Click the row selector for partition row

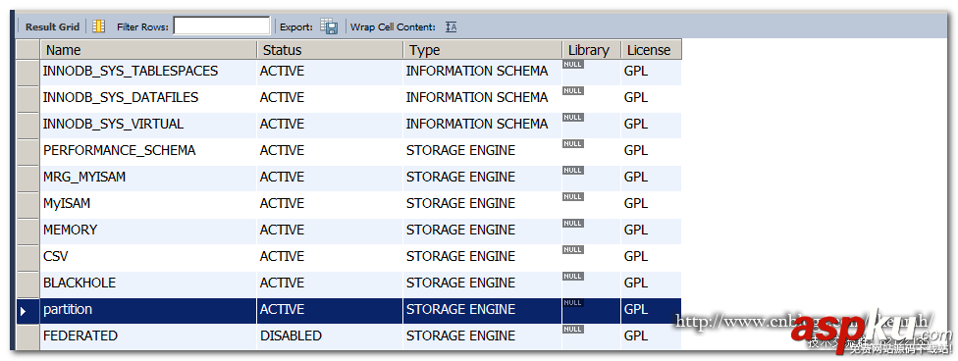(27, 311)
